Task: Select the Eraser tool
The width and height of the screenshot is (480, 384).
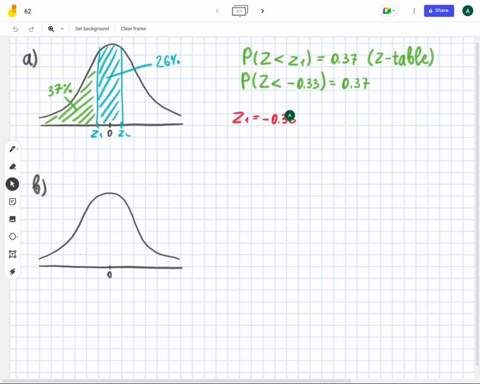Action: tap(13, 166)
